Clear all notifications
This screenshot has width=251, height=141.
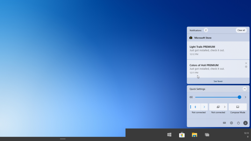[241, 30]
